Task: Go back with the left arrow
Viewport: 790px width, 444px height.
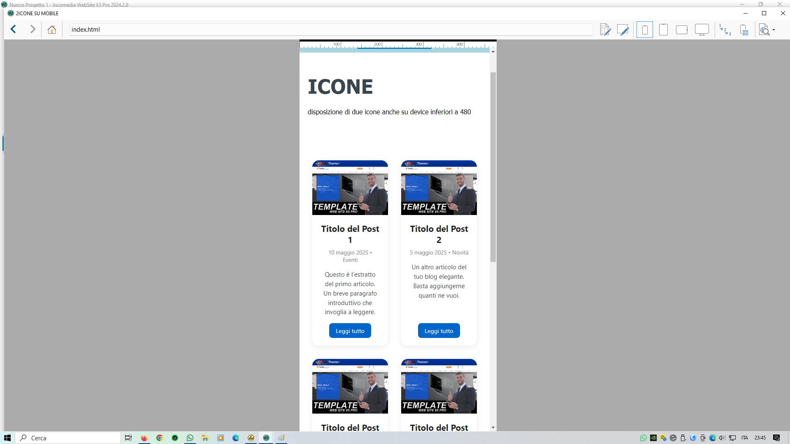Action: [x=13, y=29]
